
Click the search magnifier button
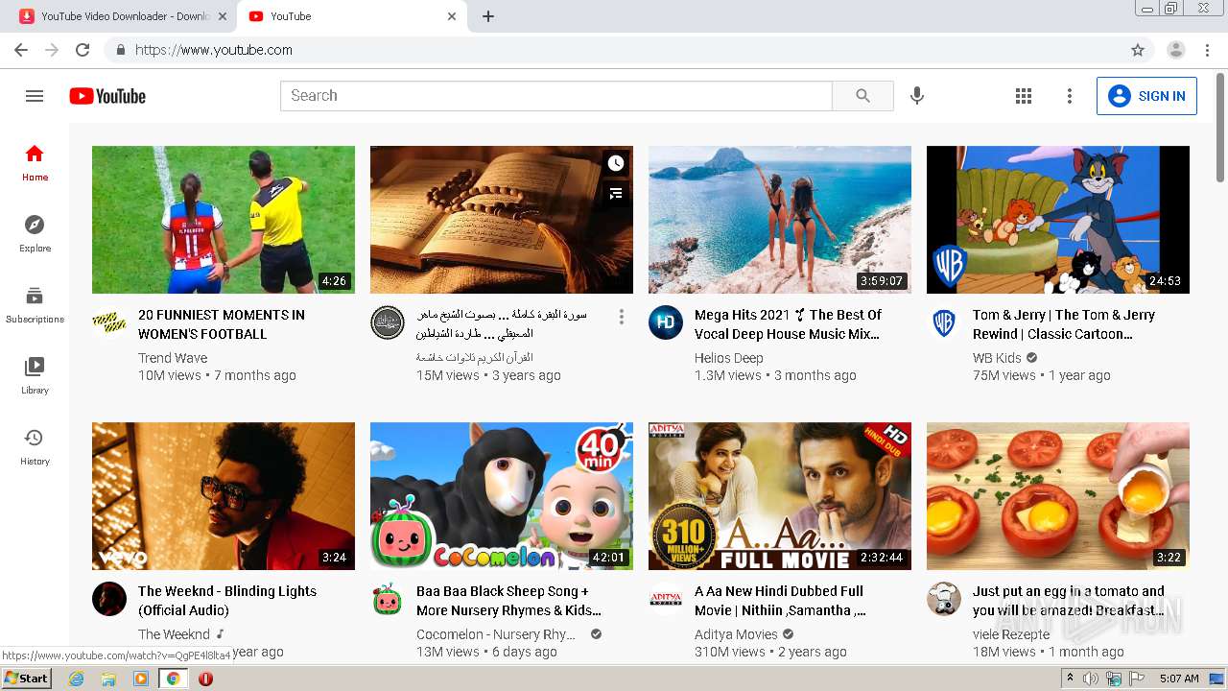tap(862, 96)
